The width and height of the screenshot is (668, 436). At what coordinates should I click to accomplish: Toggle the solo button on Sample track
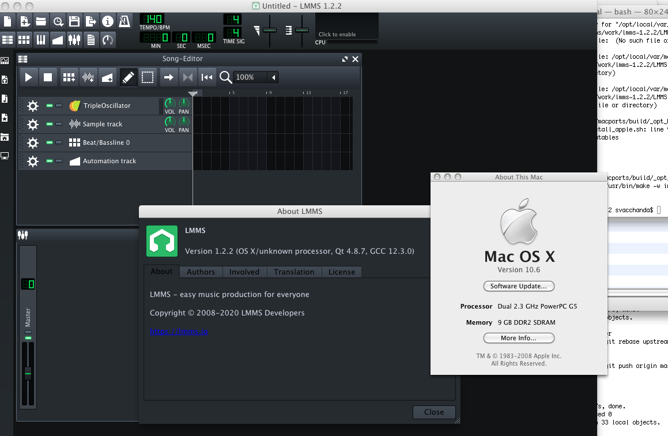[59, 124]
